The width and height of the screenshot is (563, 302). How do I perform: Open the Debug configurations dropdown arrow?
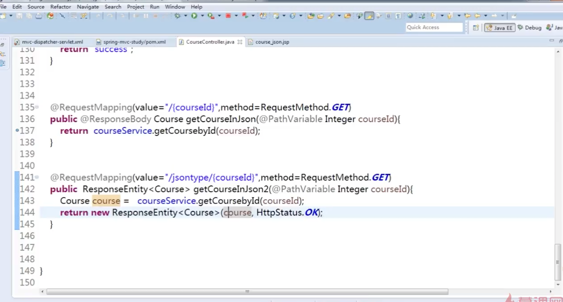(186, 16)
